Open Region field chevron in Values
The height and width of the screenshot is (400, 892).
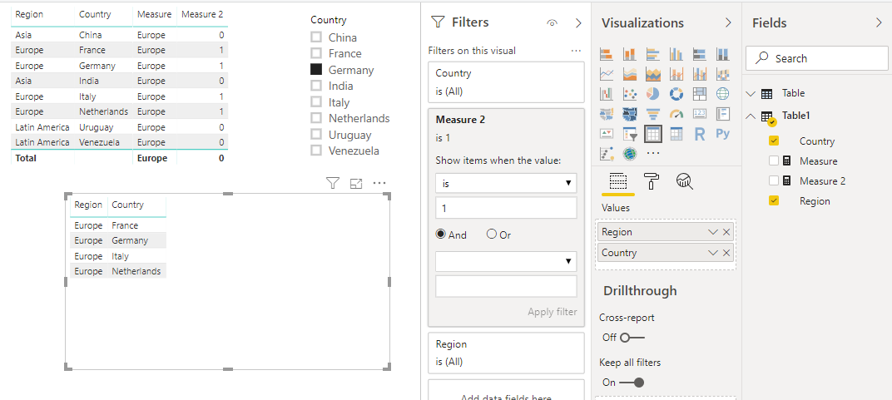[x=713, y=232]
